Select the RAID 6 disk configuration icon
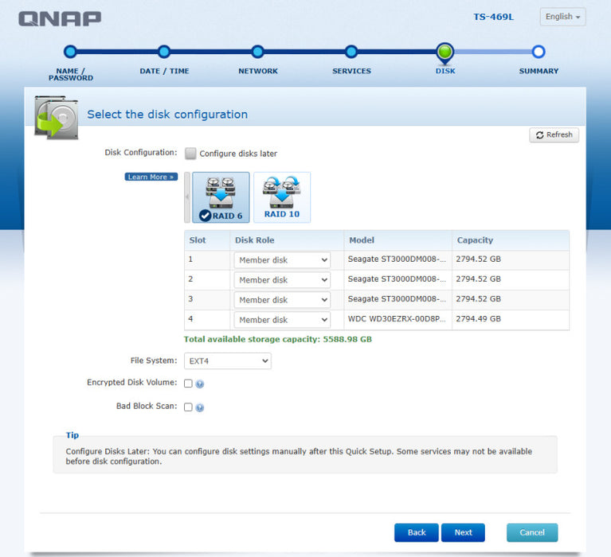This screenshot has height=557, width=611. 221,197
